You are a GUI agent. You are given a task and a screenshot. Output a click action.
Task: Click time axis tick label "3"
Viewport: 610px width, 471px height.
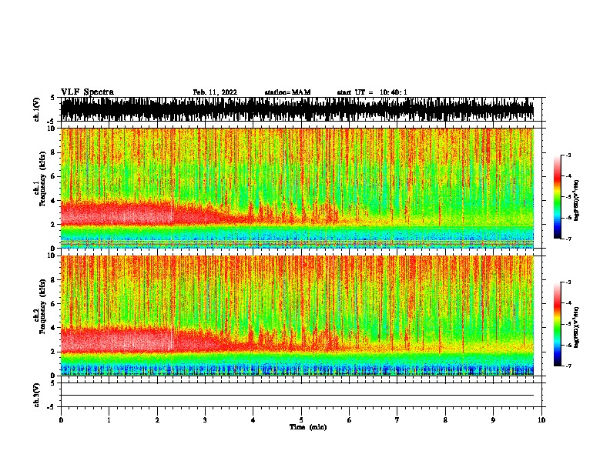205,420
